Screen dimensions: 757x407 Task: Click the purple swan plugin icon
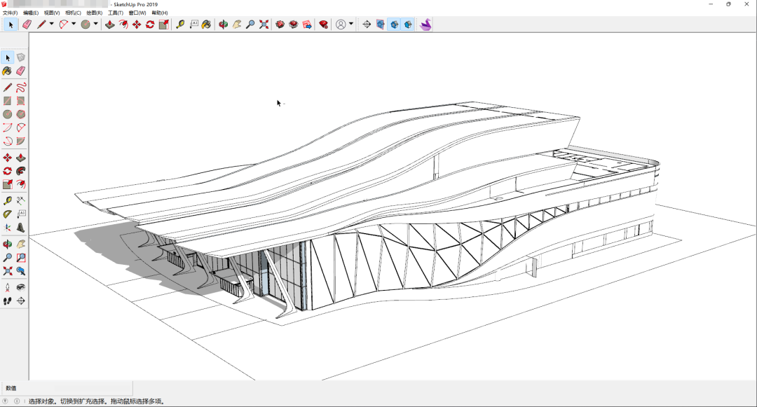[x=425, y=25]
